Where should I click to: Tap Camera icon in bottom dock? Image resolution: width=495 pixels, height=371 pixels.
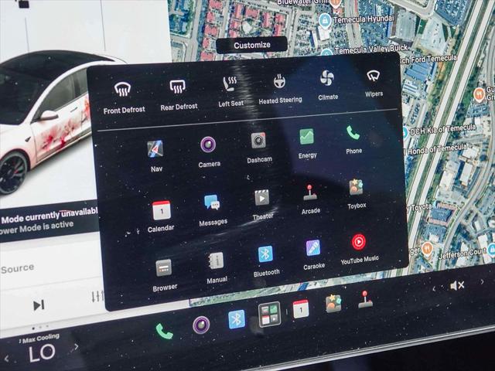[201, 325]
